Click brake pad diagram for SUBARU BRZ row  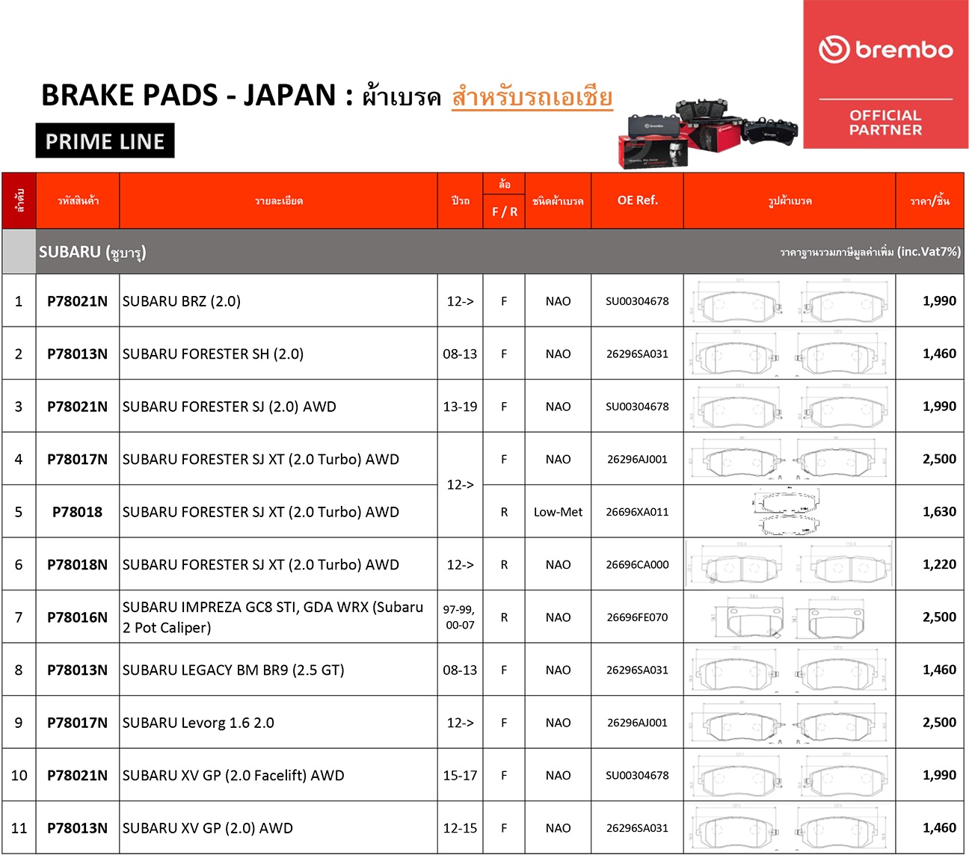point(790,301)
